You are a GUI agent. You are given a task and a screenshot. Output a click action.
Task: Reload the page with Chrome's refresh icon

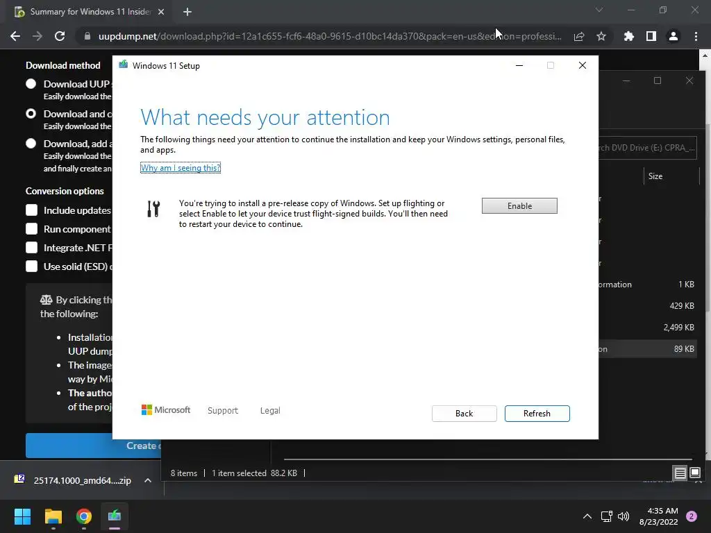point(60,36)
